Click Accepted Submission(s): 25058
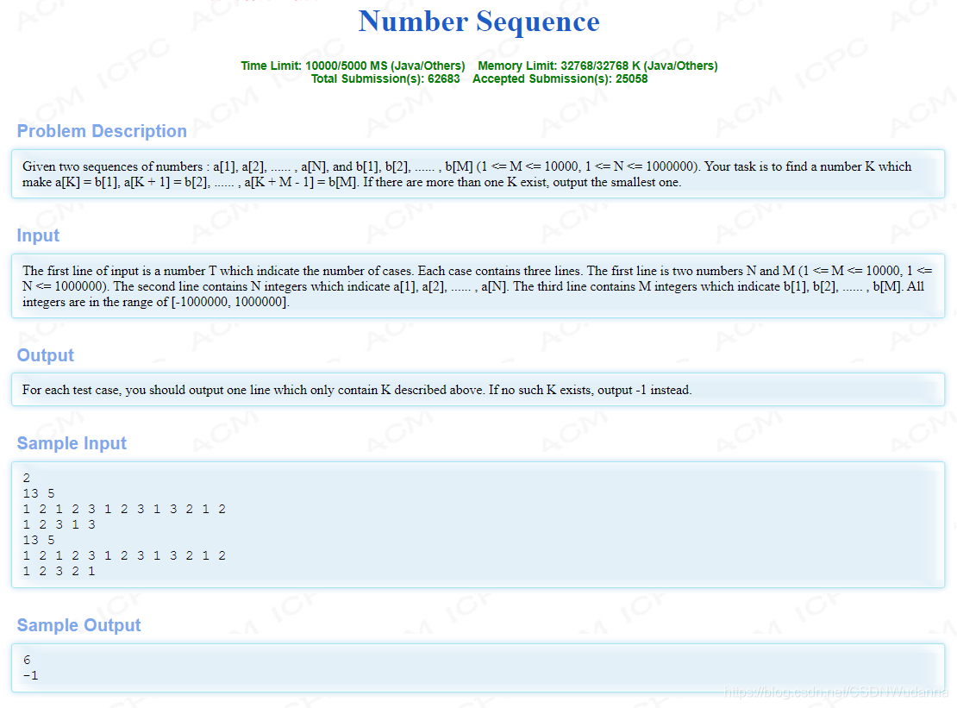The height and width of the screenshot is (708, 957). [560, 78]
